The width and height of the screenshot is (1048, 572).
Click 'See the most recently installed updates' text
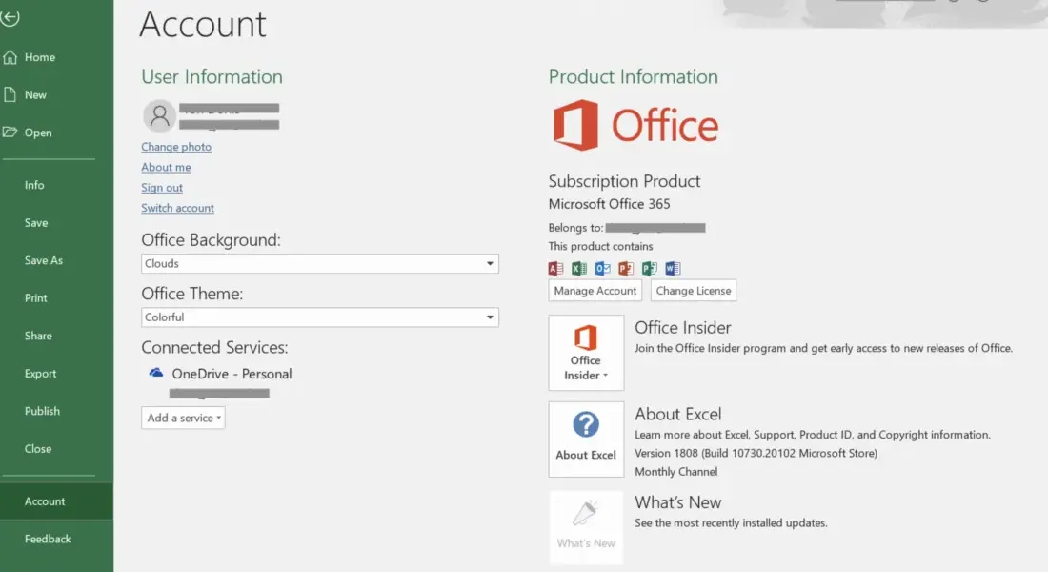pos(731,523)
